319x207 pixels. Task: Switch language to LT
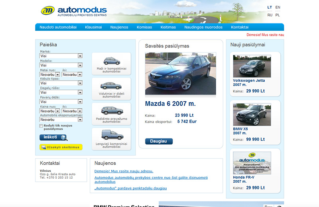(x=270, y=7)
